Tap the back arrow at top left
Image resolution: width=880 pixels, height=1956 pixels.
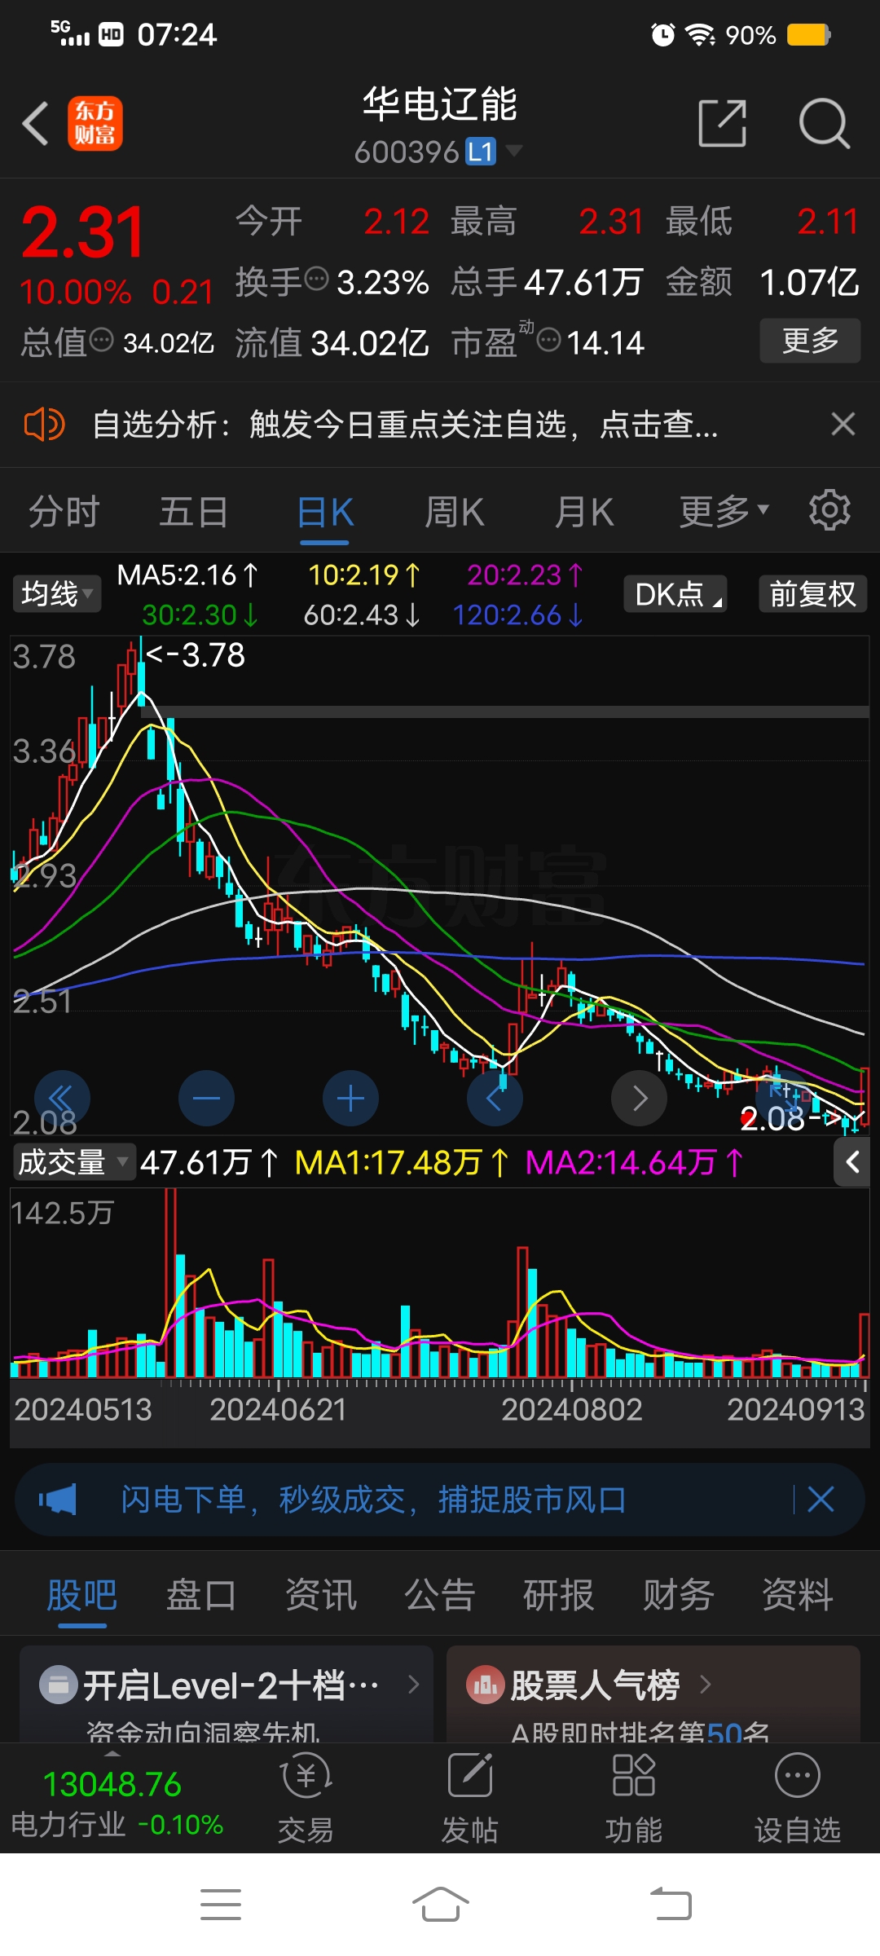tap(36, 124)
